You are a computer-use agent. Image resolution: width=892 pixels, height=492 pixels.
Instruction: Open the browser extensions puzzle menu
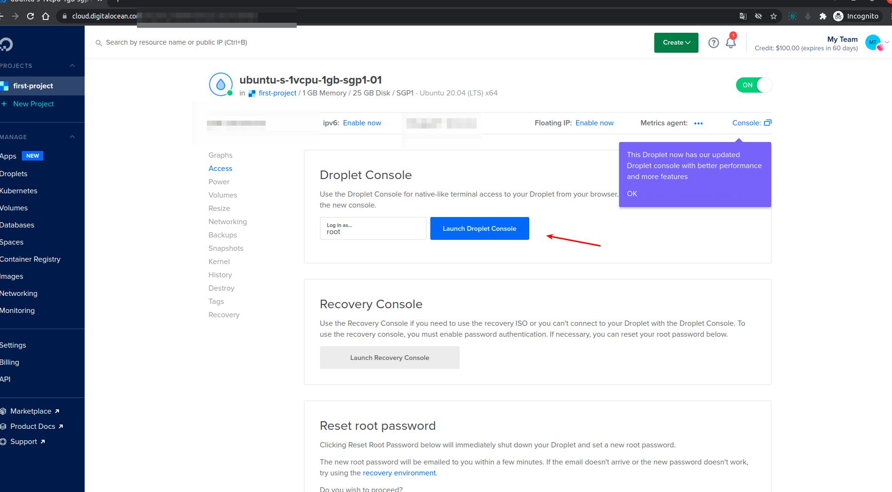(823, 16)
